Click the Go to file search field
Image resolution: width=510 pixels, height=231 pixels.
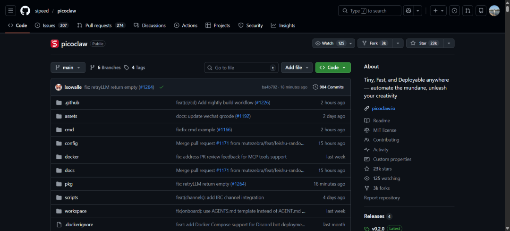[x=241, y=68]
